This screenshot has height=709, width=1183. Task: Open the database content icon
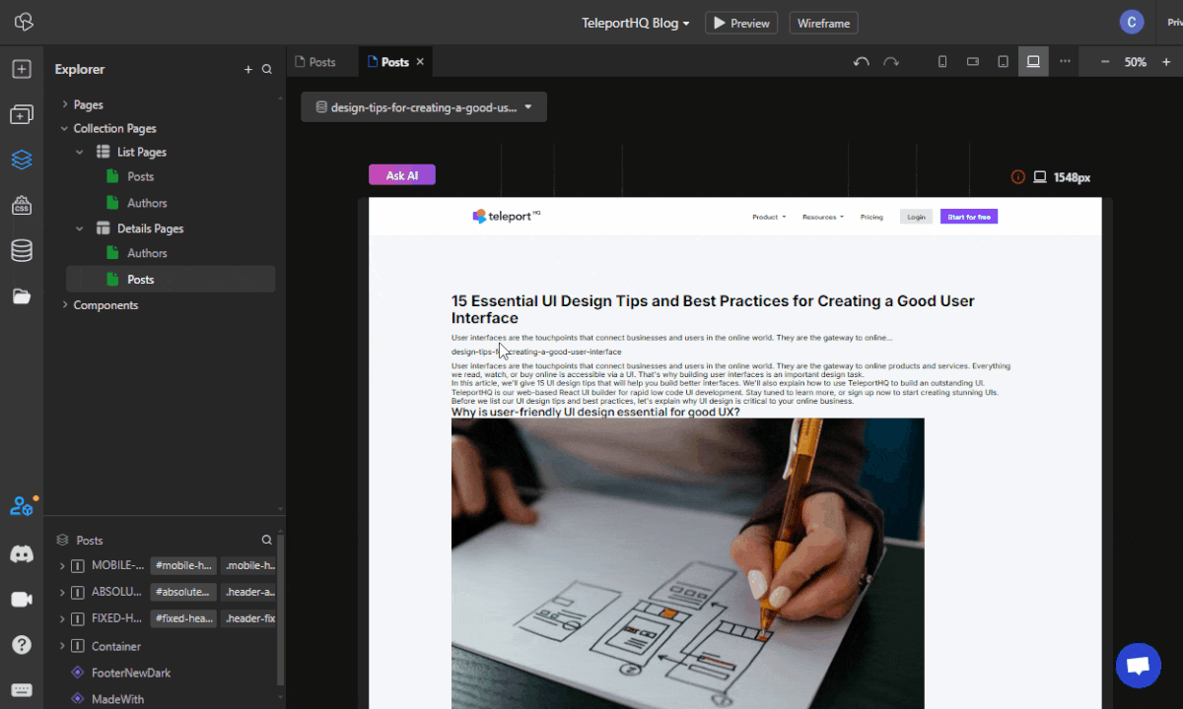(22, 251)
